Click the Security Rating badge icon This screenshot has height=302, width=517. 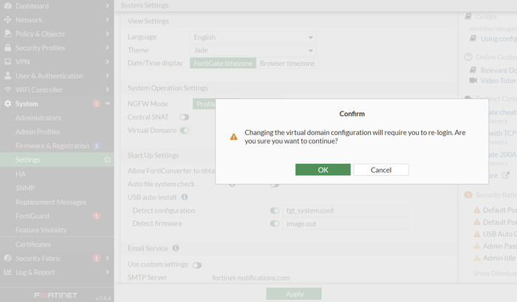pyautogui.click(x=468, y=195)
